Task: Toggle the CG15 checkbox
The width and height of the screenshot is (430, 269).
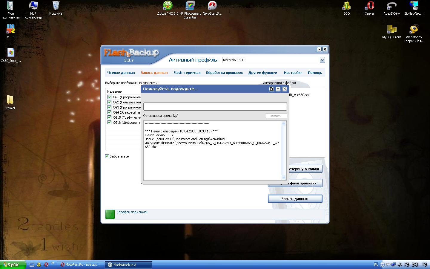Action: (109, 117)
